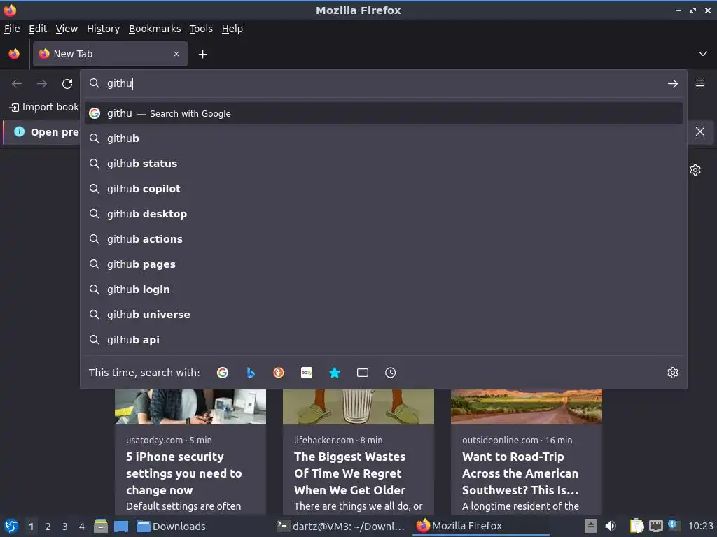Choose the 'github login' suggestion
Image resolution: width=717 pixels, height=537 pixels.
[383, 289]
